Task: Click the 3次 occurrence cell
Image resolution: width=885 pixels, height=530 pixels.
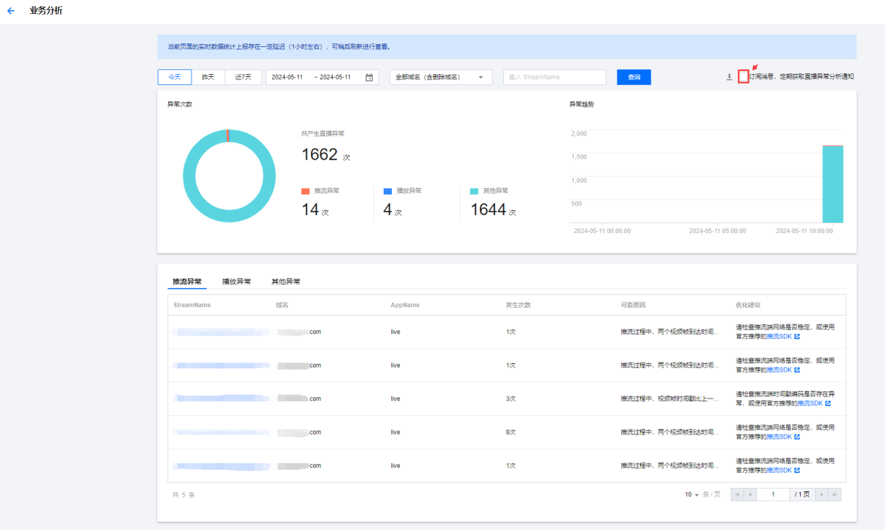Action: (511, 399)
